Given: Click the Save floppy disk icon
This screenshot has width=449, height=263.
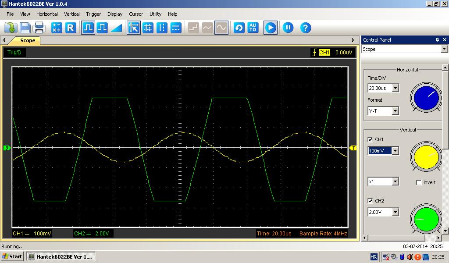Looking at the screenshot, I should 25,28.
